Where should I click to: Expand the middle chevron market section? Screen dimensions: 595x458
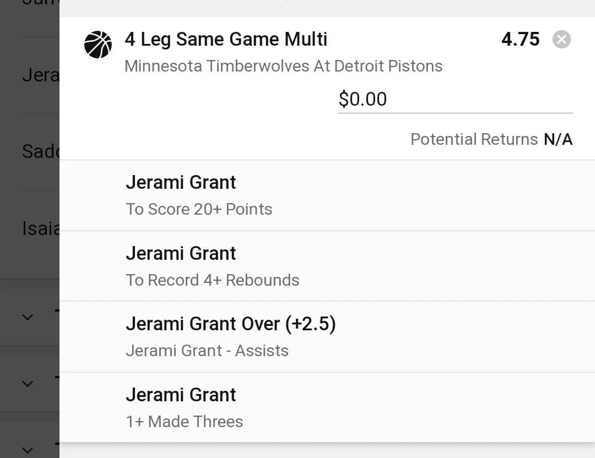tap(28, 384)
